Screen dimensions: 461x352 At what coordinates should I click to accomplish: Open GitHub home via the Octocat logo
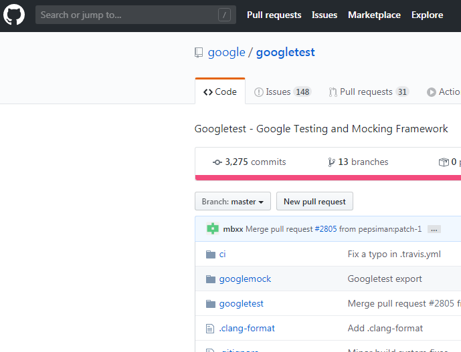[14, 15]
